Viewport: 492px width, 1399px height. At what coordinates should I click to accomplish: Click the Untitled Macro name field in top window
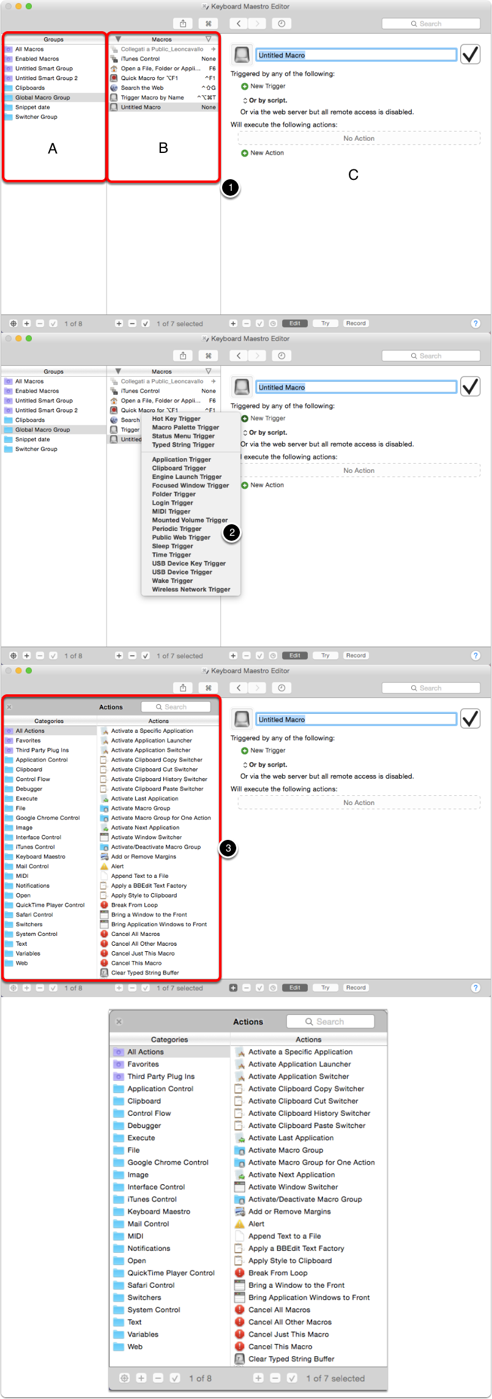[356, 55]
